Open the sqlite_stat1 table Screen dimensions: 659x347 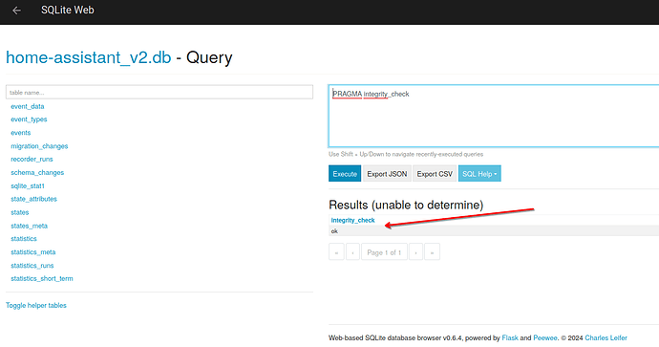click(28, 185)
